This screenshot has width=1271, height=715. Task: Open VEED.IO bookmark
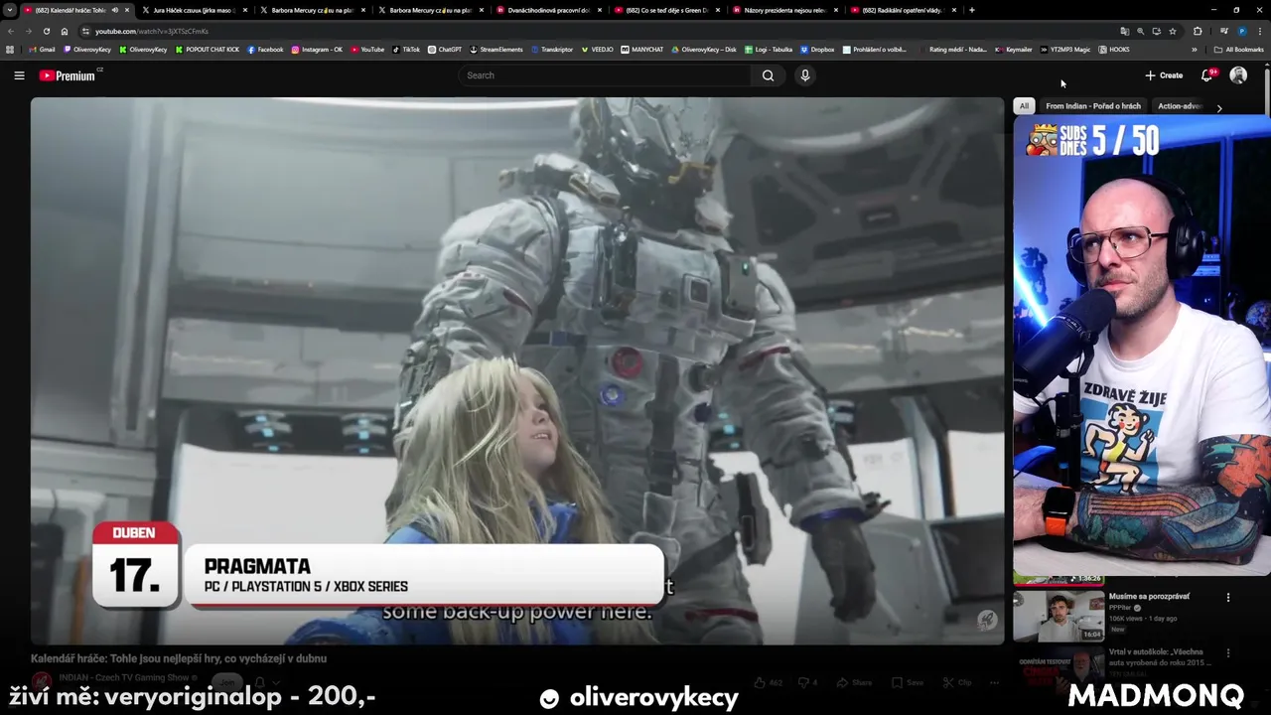(598, 49)
